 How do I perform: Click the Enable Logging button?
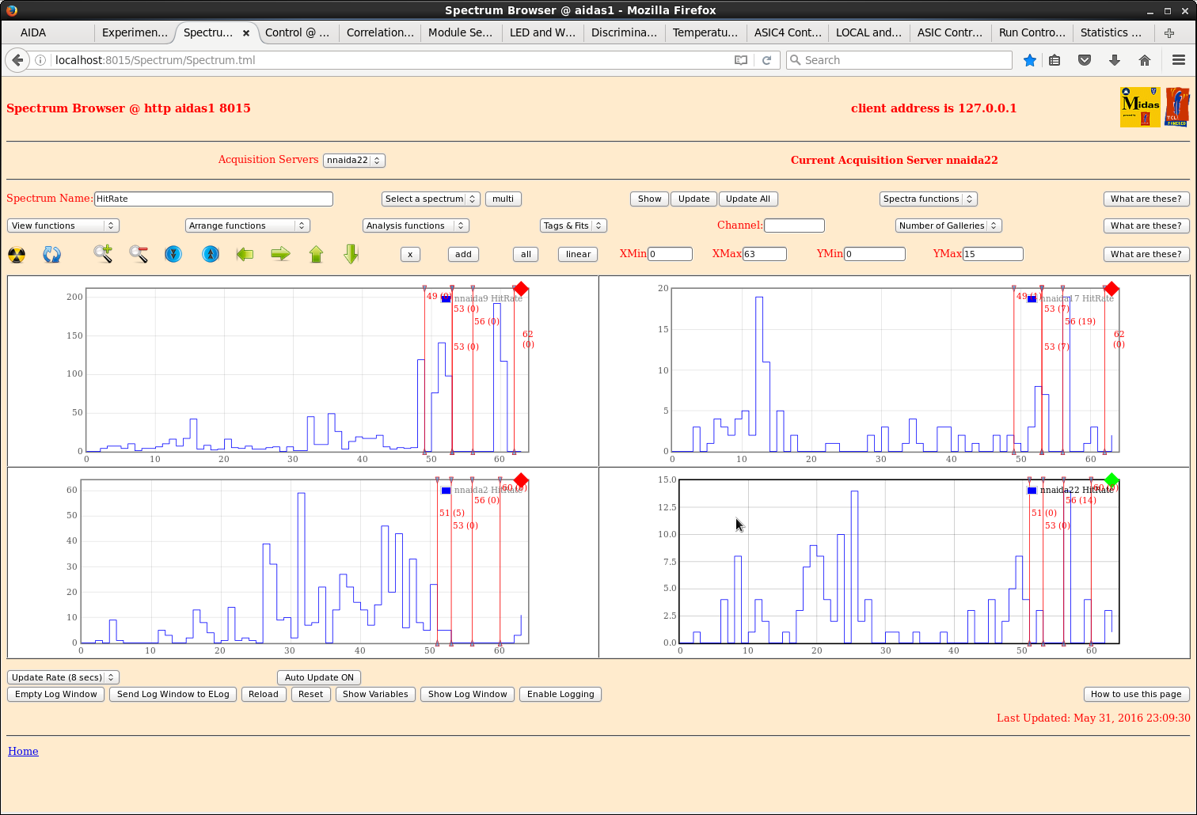pyautogui.click(x=560, y=694)
